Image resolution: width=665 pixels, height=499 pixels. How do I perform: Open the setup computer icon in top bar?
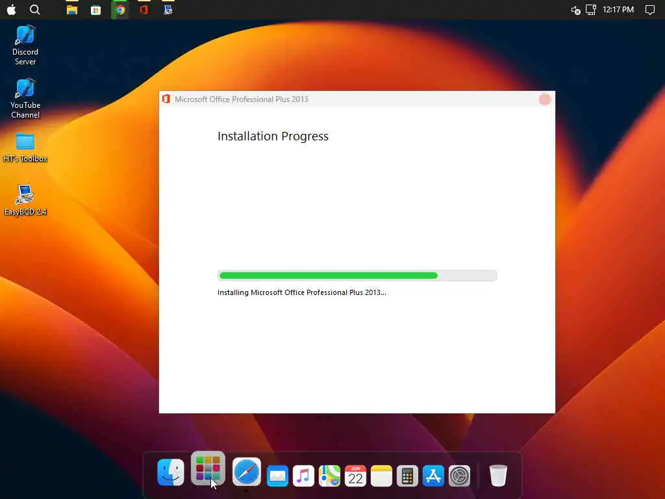(168, 10)
